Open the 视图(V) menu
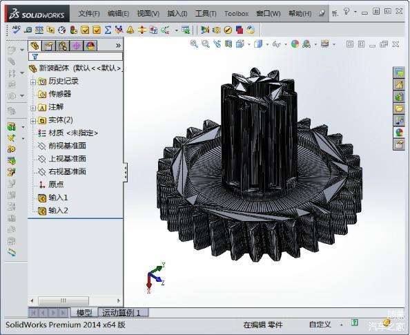The image size is (410, 335). (148, 13)
